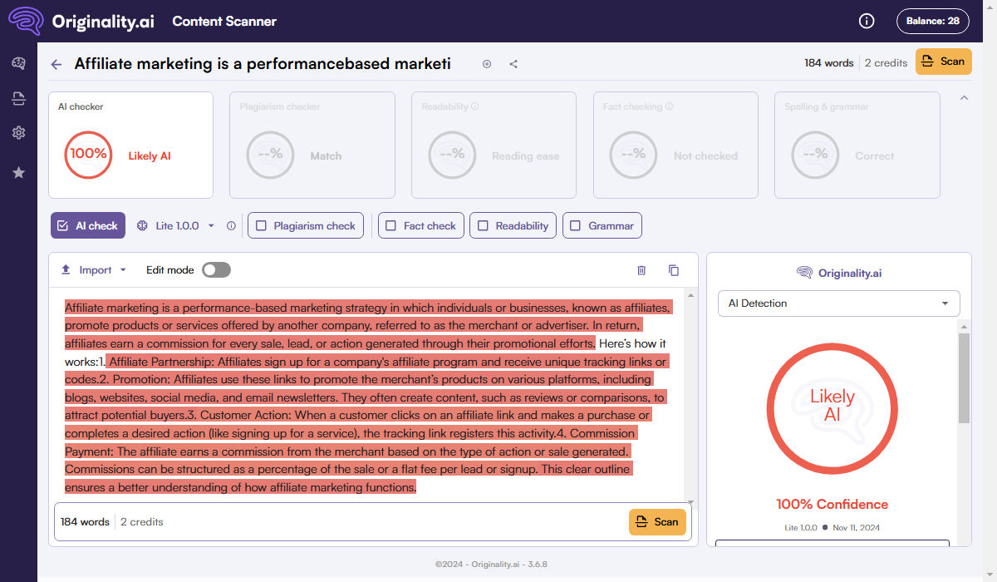This screenshot has height=582, width=997.
Task: Tick the Fact check checkbox
Action: (391, 225)
